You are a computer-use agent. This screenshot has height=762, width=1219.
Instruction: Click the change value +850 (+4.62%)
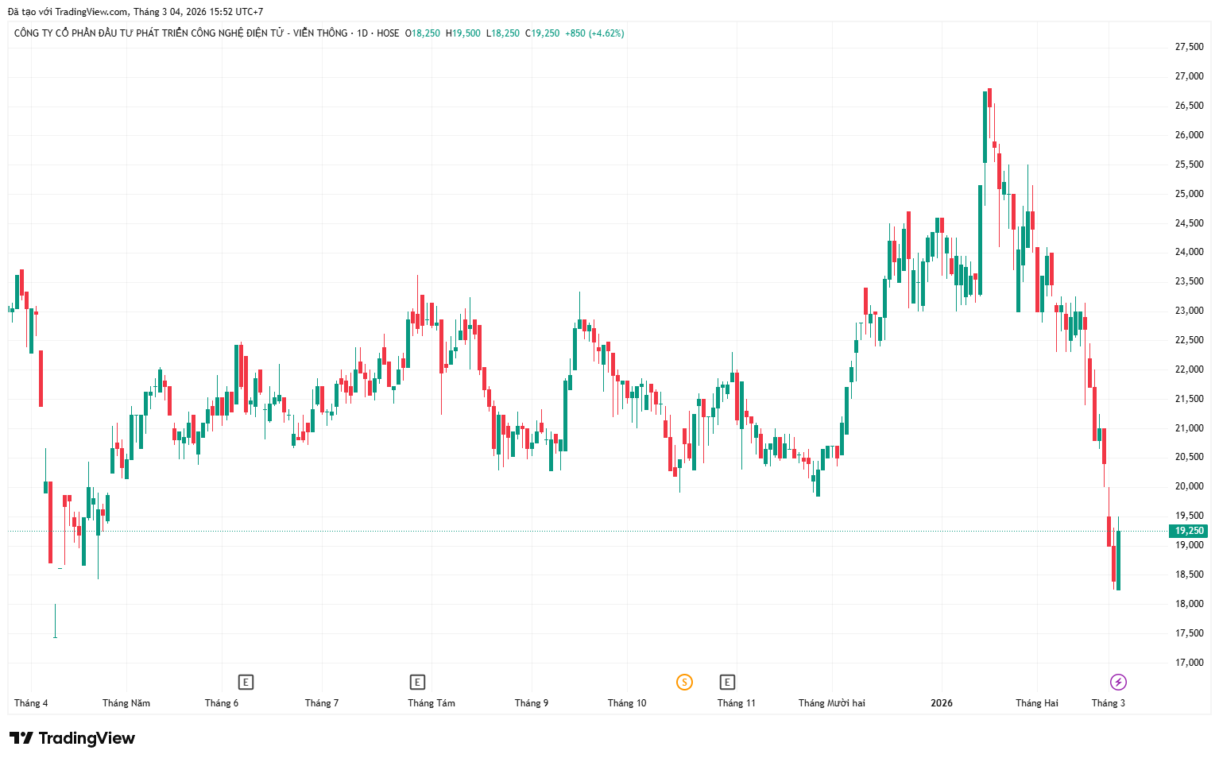pyautogui.click(x=594, y=33)
